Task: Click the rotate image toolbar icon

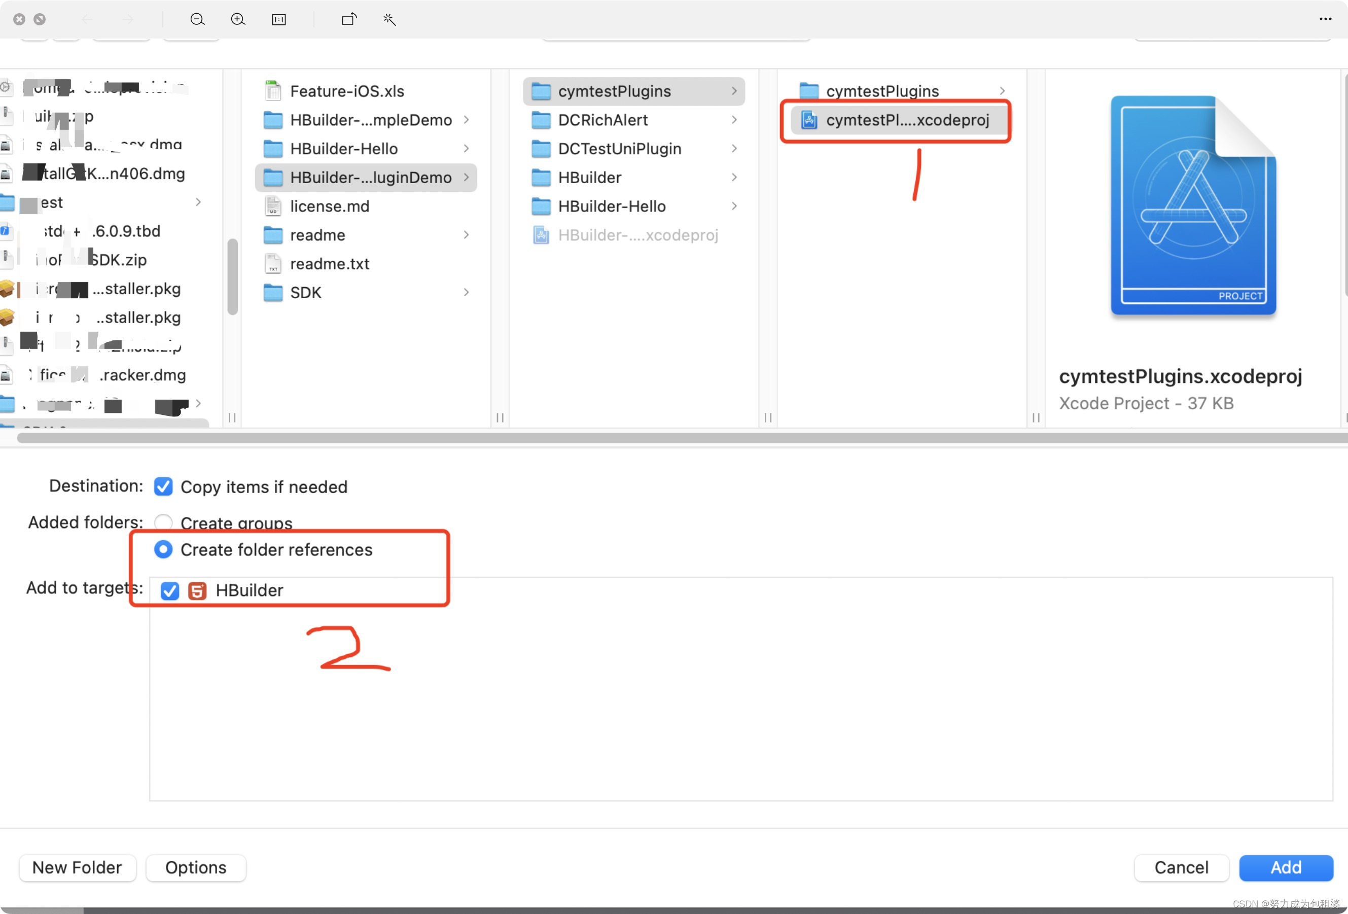Action: [x=349, y=20]
